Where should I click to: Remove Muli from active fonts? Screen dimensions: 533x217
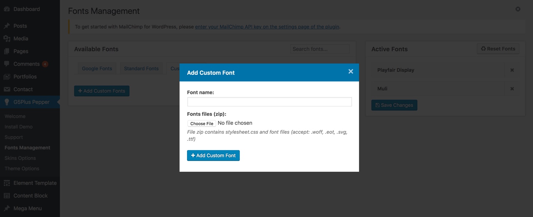[512, 89]
